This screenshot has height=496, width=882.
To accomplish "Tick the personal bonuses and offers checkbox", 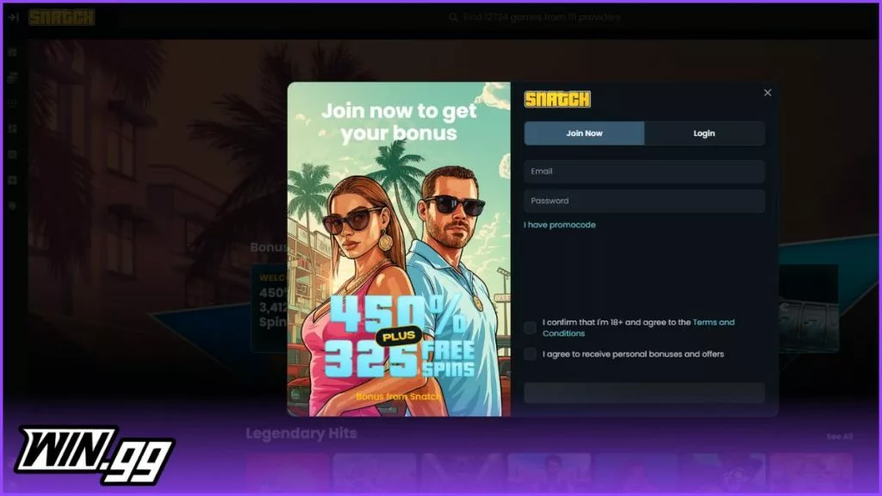I will click(x=530, y=354).
